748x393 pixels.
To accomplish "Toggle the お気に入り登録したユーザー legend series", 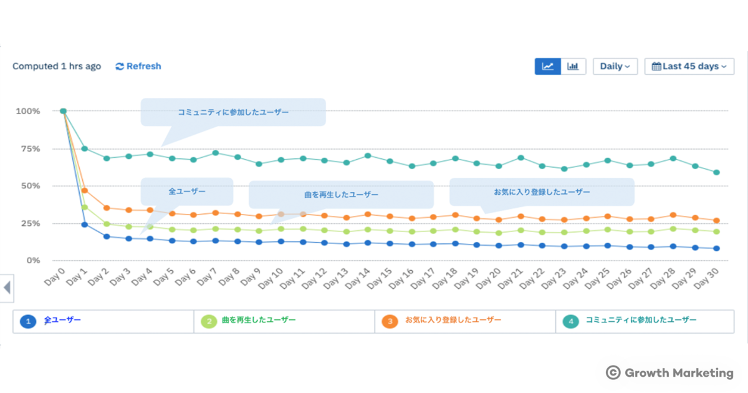I will tap(453, 320).
